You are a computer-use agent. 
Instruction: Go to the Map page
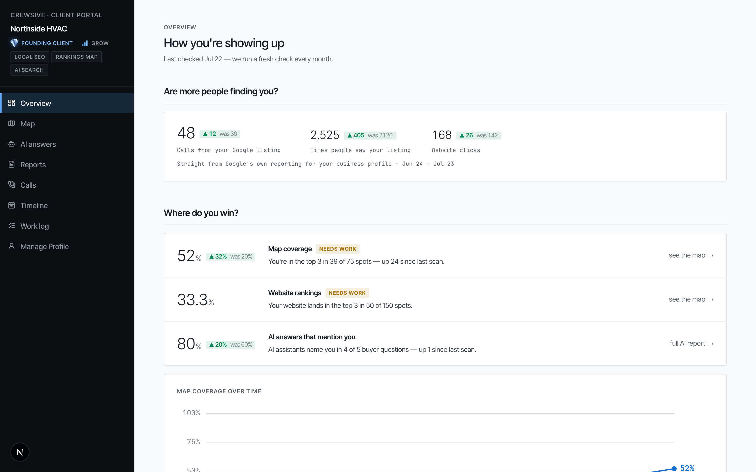[x=67, y=124]
